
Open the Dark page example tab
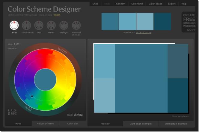point(176,124)
